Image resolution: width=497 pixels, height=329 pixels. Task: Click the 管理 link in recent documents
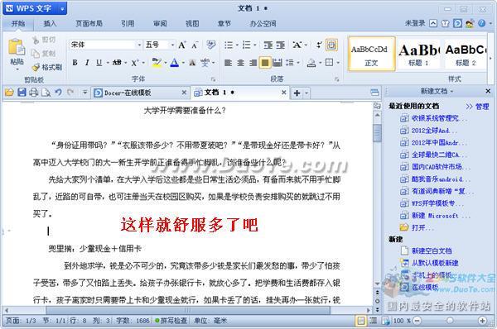point(482,107)
